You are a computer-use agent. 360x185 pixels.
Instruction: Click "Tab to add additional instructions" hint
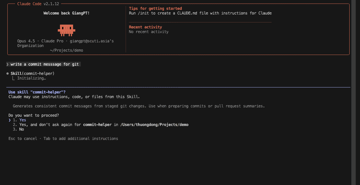coord(81,139)
